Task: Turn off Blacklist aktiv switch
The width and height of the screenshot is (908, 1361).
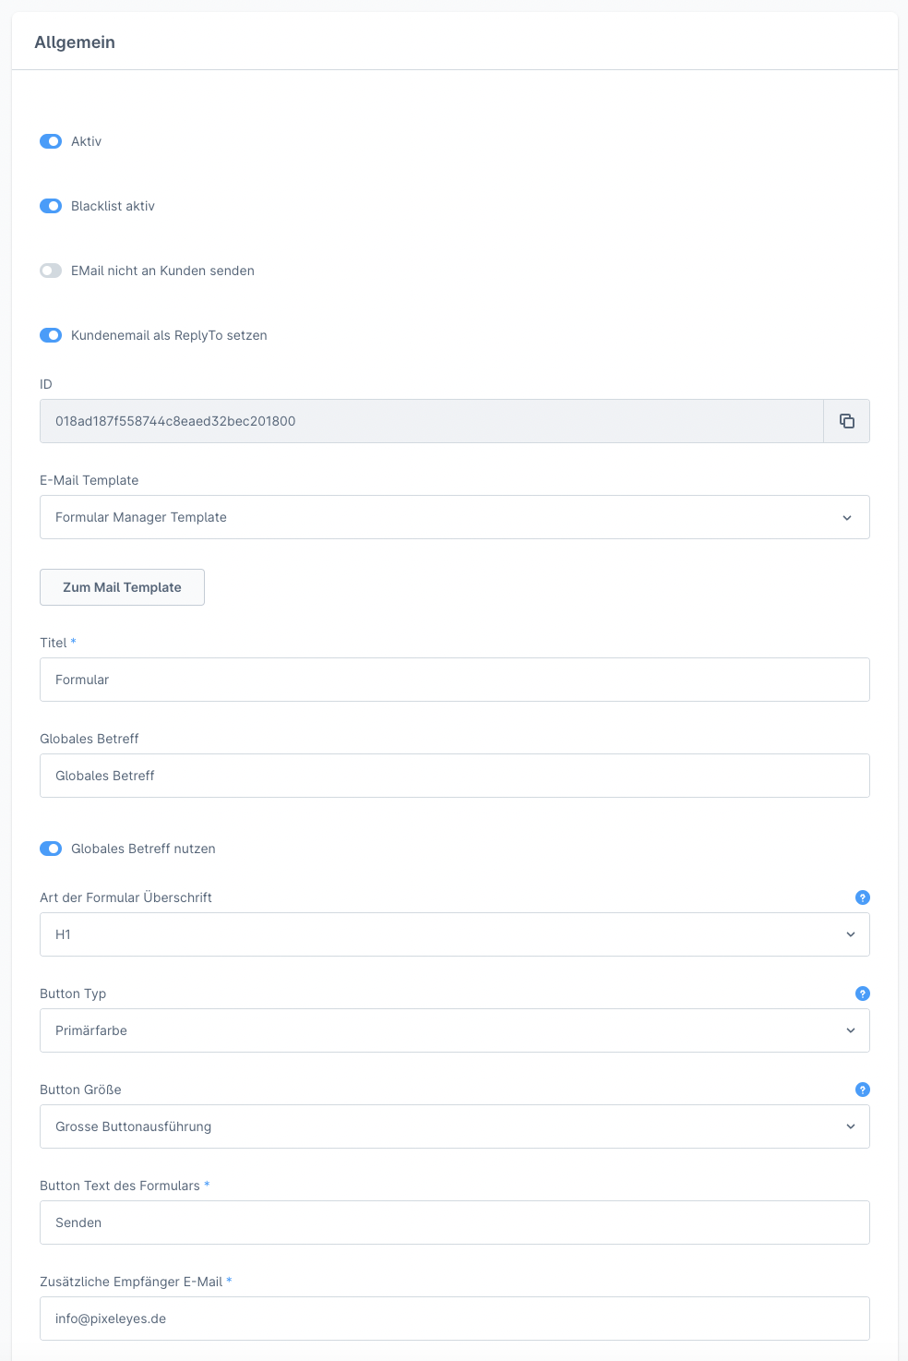Action: [51, 206]
